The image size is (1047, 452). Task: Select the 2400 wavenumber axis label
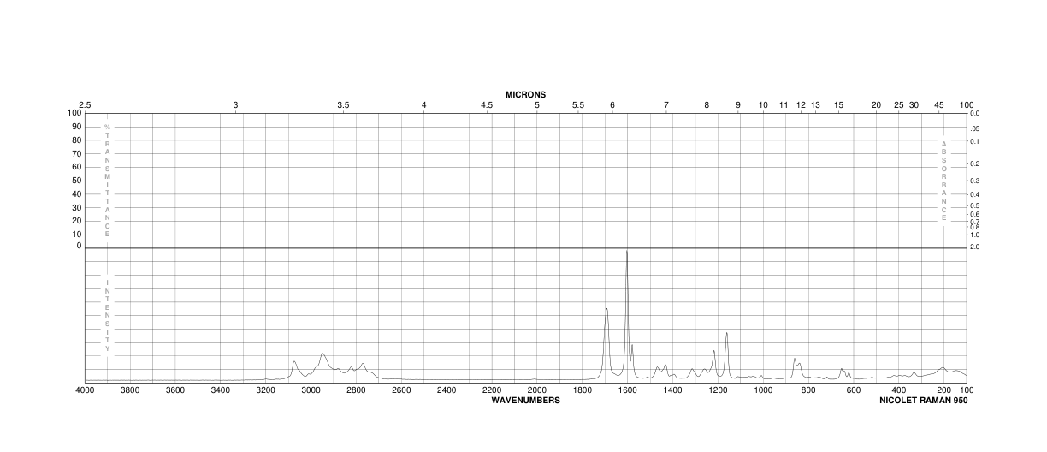point(447,390)
